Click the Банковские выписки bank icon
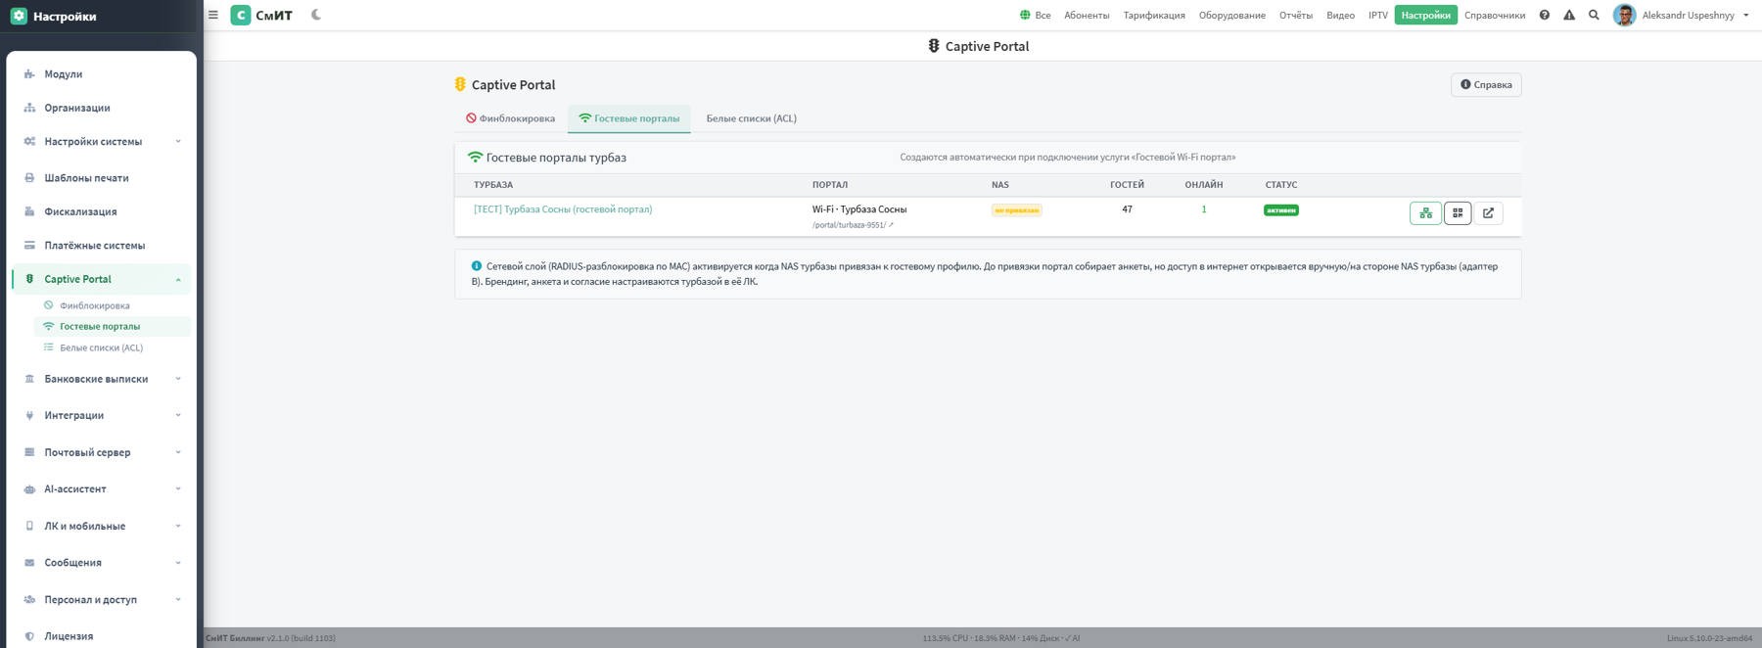Screen dimensions: 1762x648 coord(29,379)
